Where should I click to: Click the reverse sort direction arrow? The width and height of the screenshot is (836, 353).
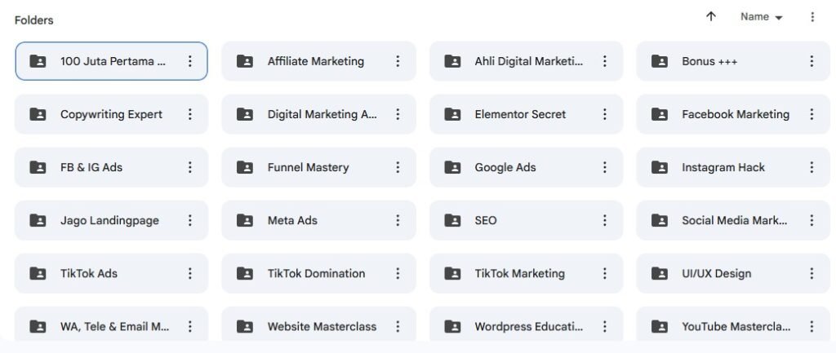(711, 16)
